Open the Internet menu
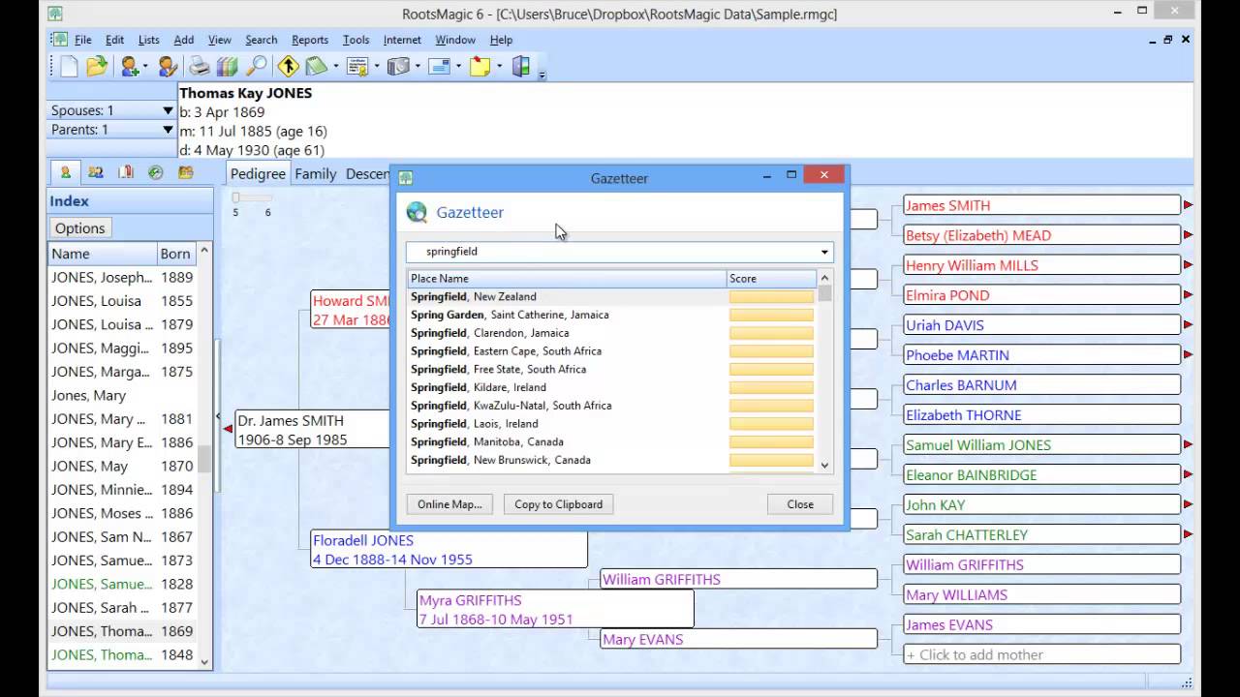The width and height of the screenshot is (1240, 697). pyautogui.click(x=402, y=40)
